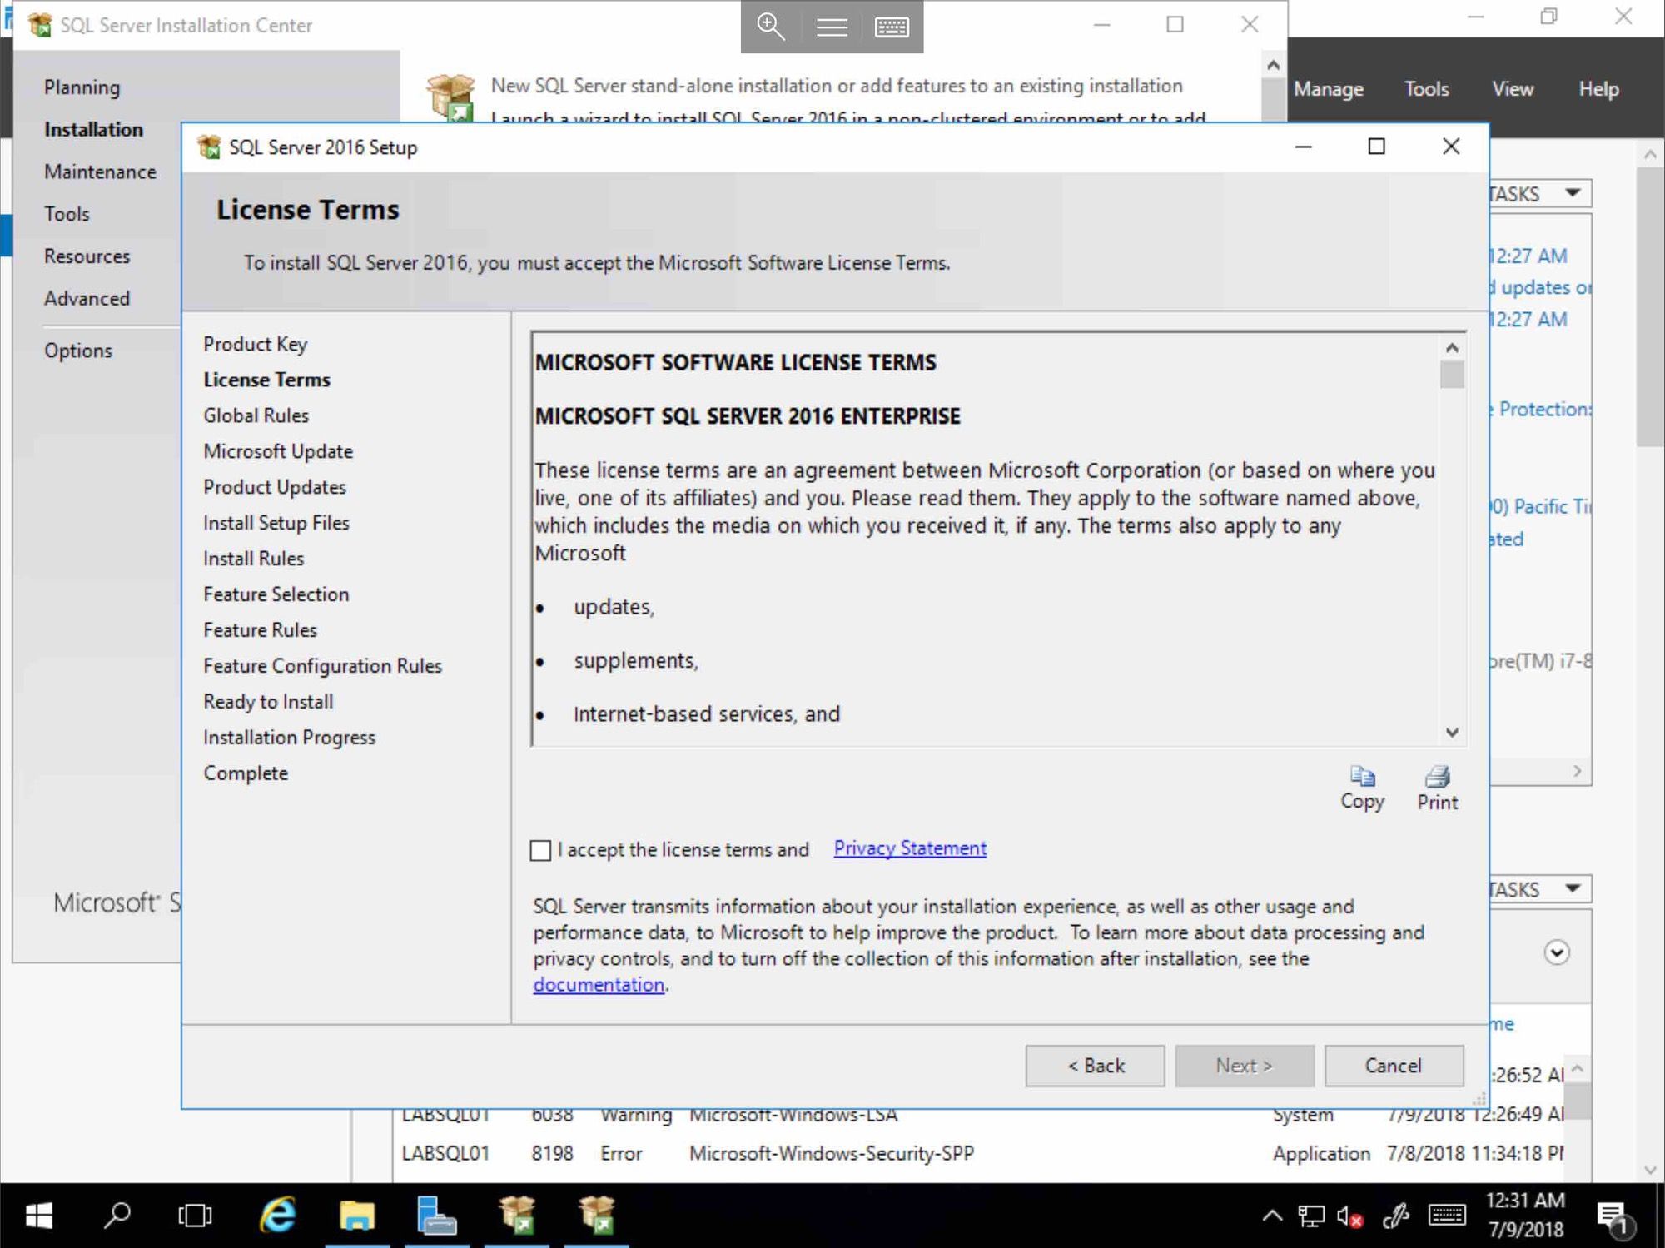The image size is (1665, 1248).
Task: Click Ready to Install step
Action: [x=268, y=702]
